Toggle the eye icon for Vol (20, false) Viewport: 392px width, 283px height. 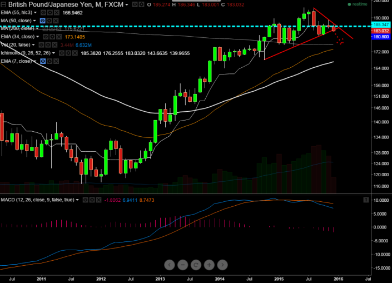coord(41,45)
